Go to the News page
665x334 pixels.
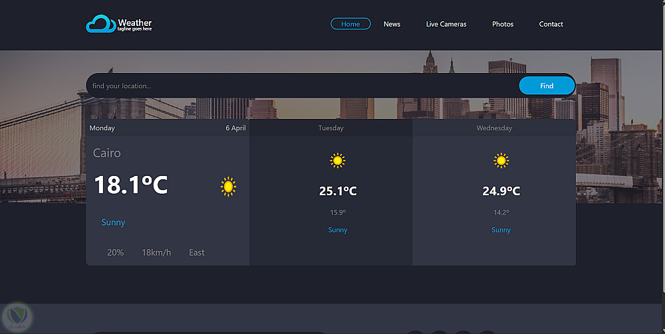click(x=392, y=24)
